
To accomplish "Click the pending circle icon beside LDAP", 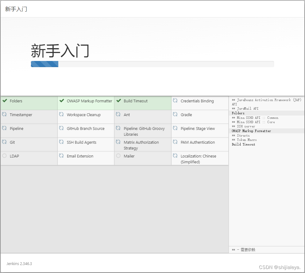I will [x=5, y=156].
